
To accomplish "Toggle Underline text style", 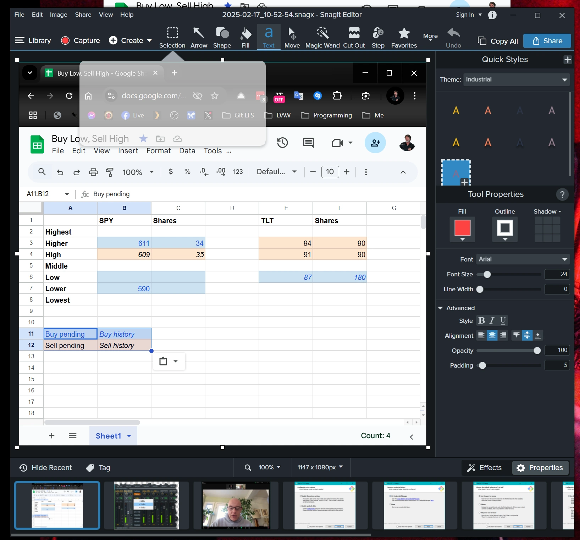I will (503, 321).
